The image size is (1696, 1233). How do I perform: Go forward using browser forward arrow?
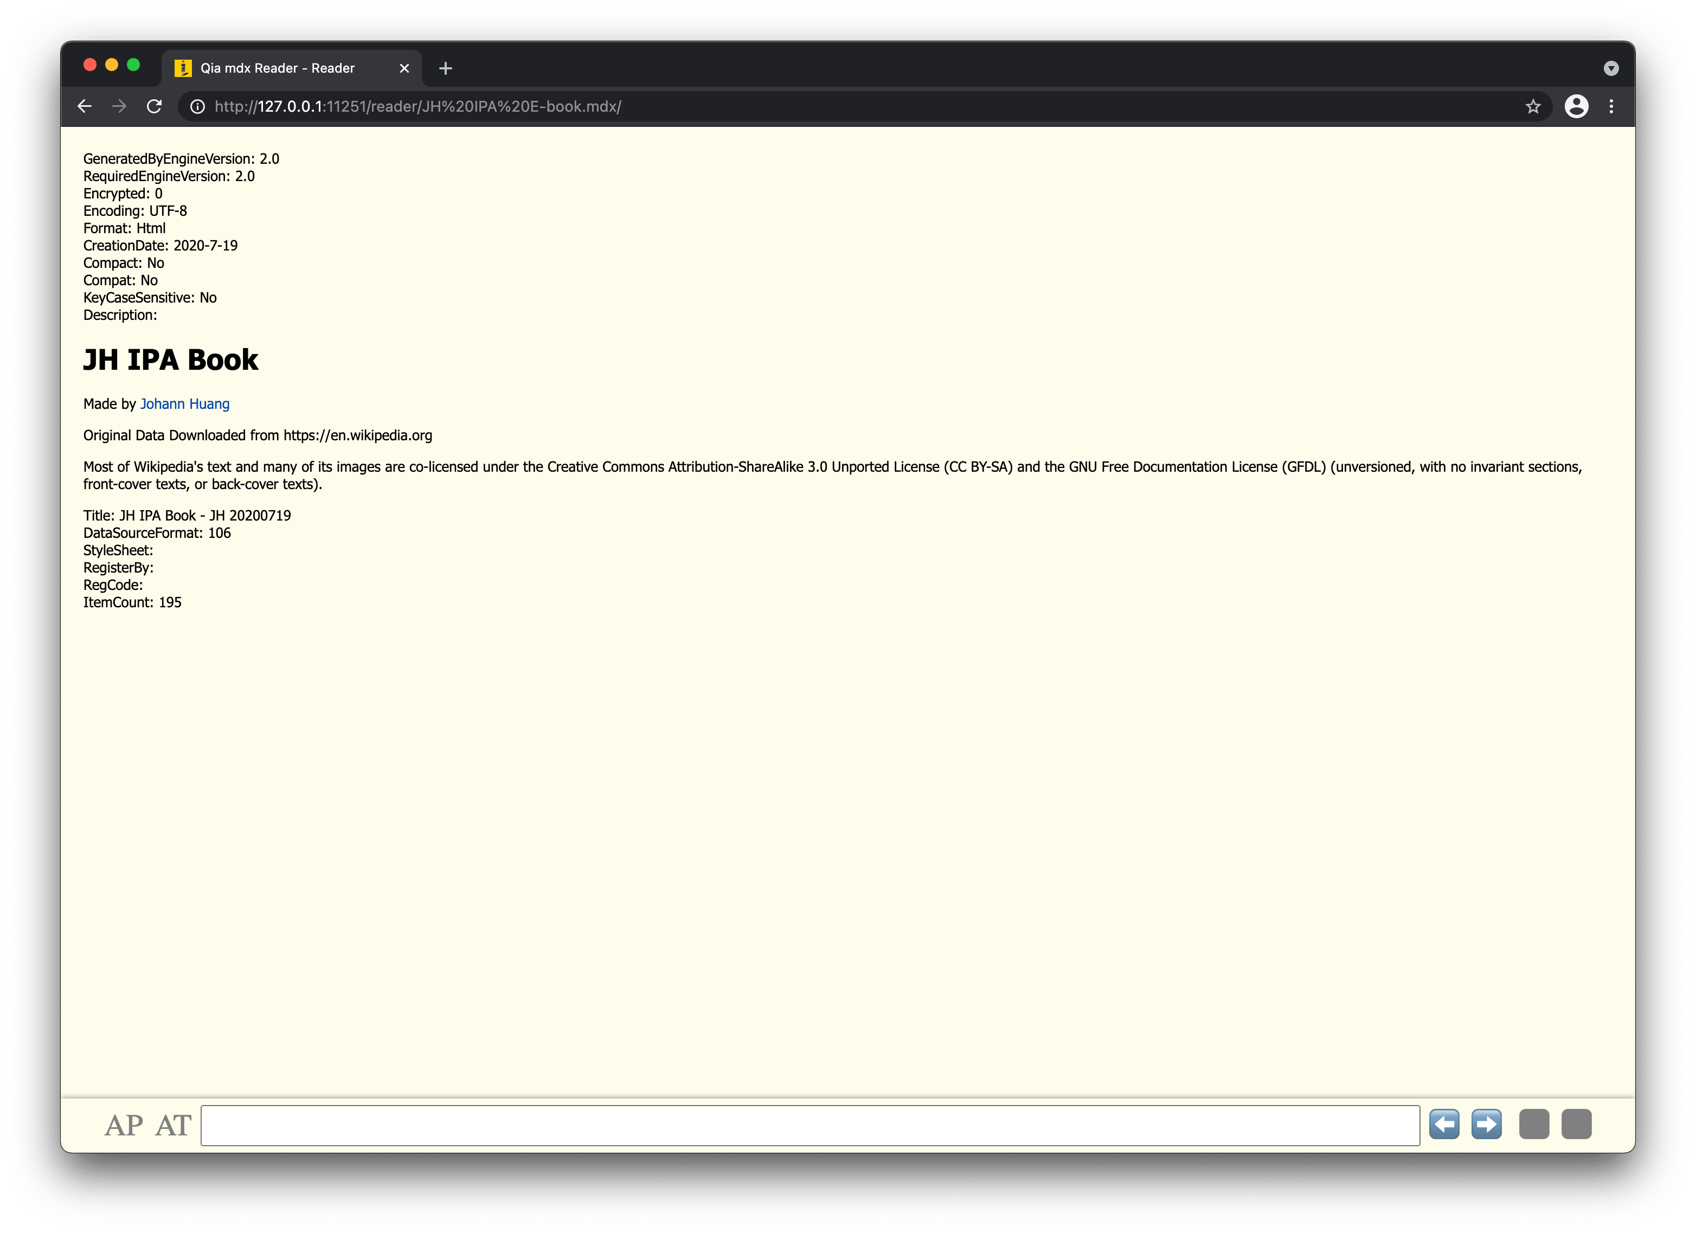119,106
